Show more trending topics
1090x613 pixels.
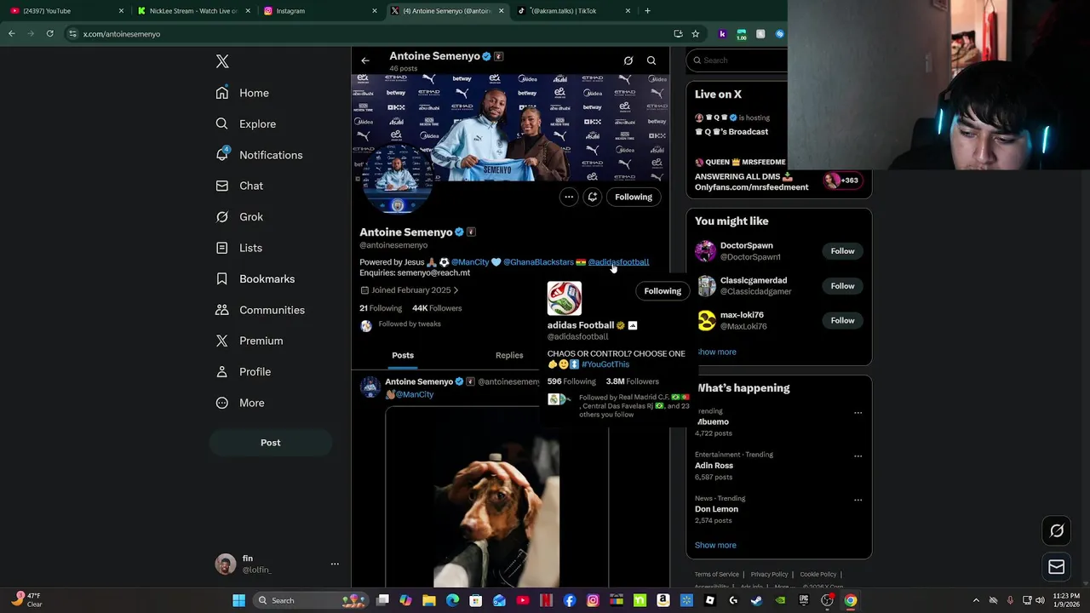click(x=715, y=545)
